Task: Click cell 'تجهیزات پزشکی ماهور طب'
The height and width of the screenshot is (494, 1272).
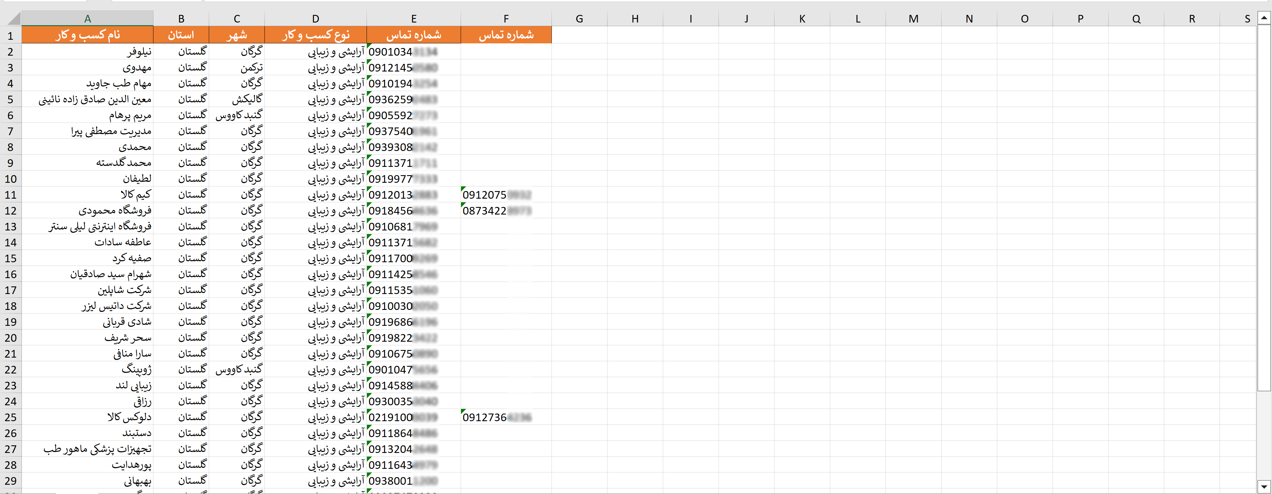Action: tap(87, 449)
